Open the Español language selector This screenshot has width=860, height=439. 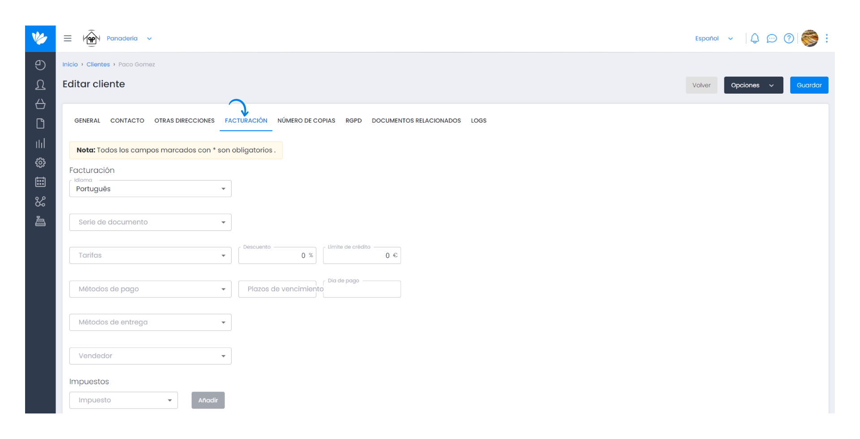[x=714, y=39]
